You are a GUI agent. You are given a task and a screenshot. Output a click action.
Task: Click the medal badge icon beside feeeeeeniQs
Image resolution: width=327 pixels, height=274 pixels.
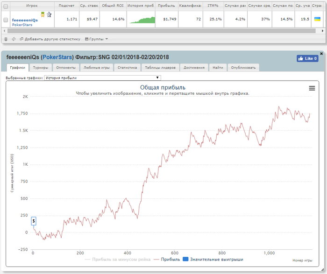click(43, 14)
